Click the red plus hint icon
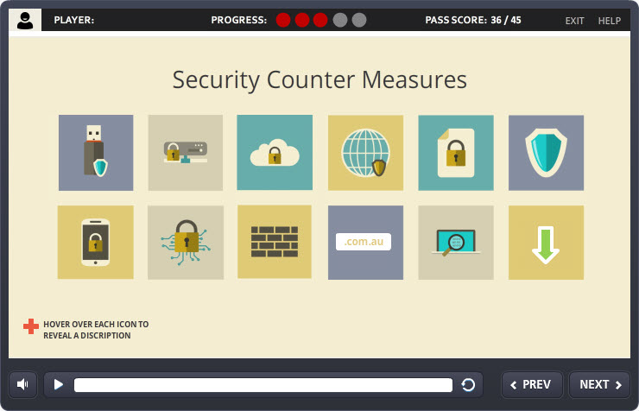The height and width of the screenshot is (411, 639). pyautogui.click(x=31, y=326)
